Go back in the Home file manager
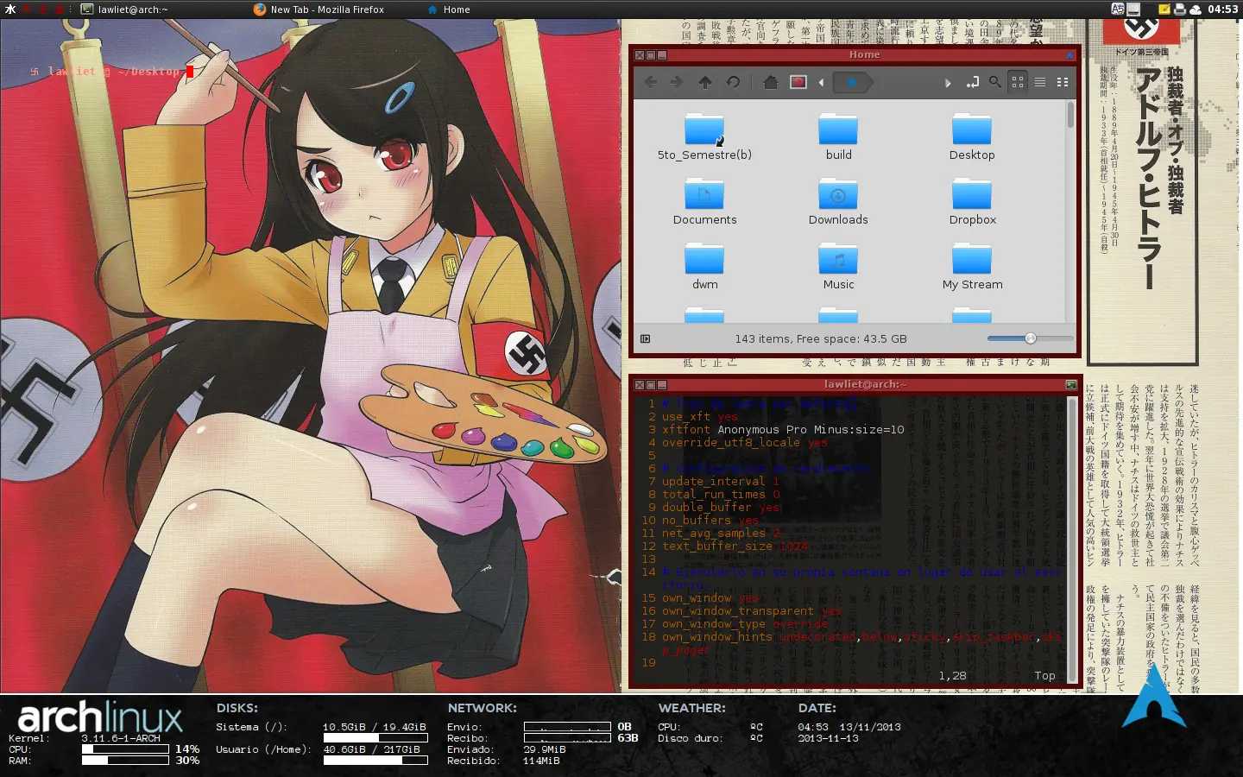 (651, 82)
